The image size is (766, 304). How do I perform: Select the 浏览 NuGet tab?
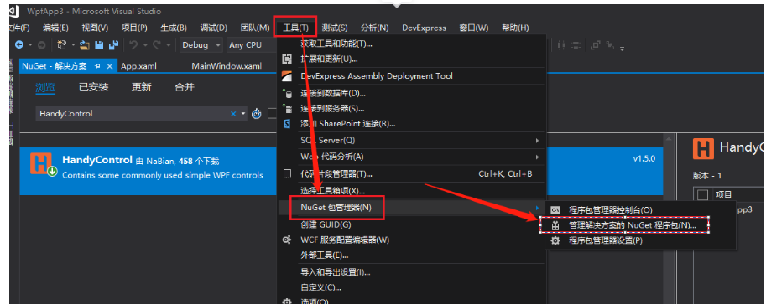point(45,87)
